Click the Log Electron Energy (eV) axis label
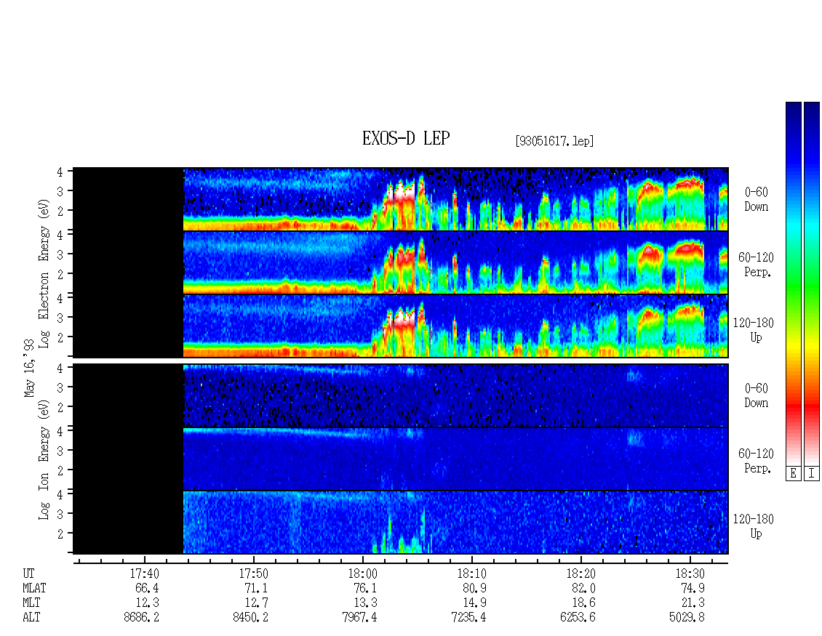 pyautogui.click(x=44, y=273)
